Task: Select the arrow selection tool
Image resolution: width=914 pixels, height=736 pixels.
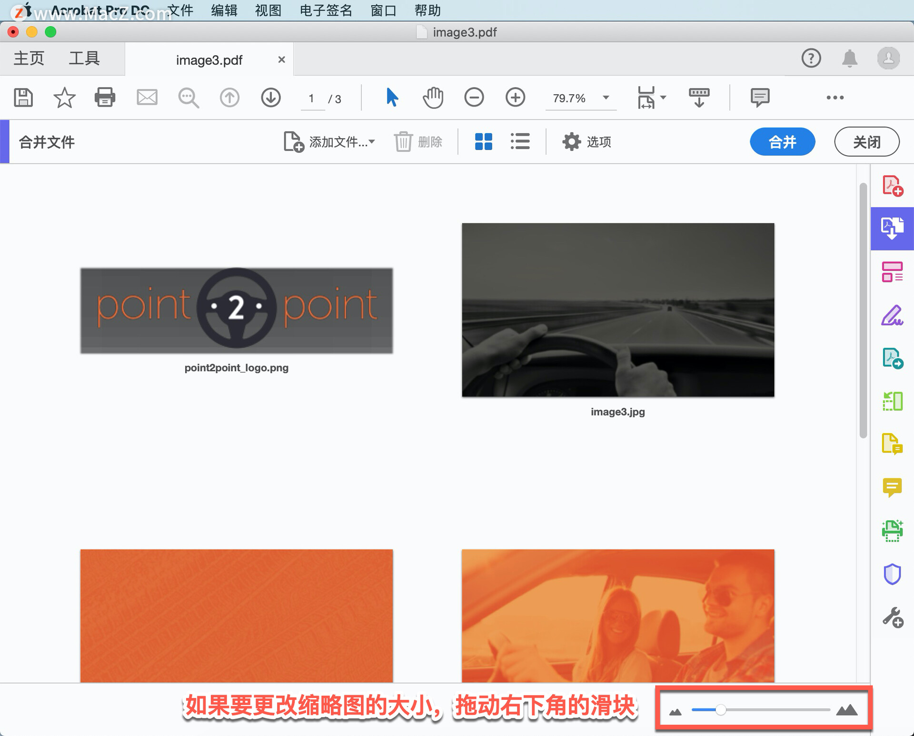Action: (x=392, y=98)
